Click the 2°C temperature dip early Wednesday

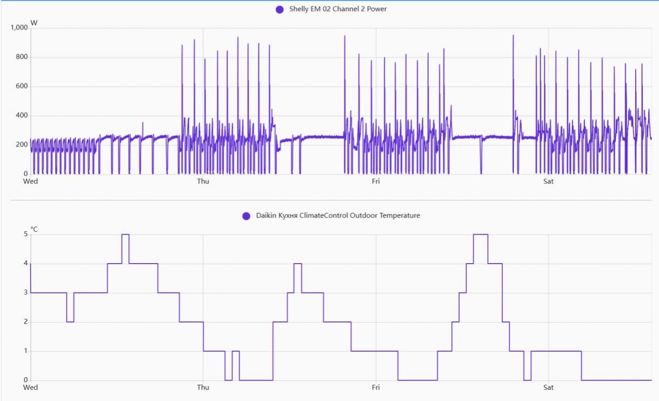tap(70, 322)
